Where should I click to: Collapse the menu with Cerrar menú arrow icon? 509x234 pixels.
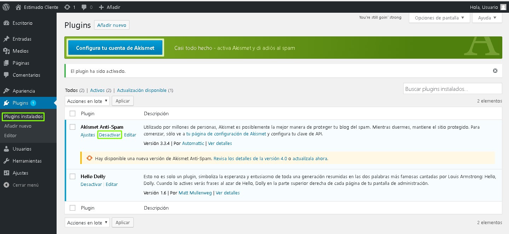tap(6, 185)
